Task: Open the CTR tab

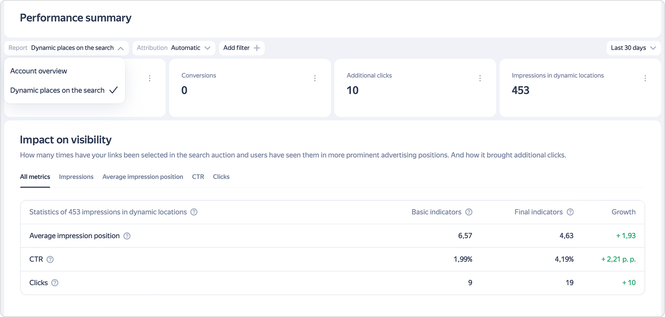Action: point(198,177)
